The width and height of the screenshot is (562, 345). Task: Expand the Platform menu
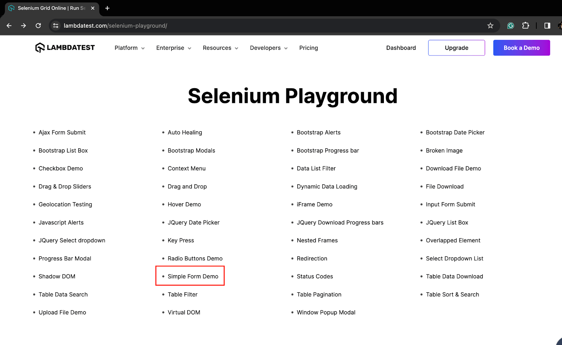click(x=130, y=48)
